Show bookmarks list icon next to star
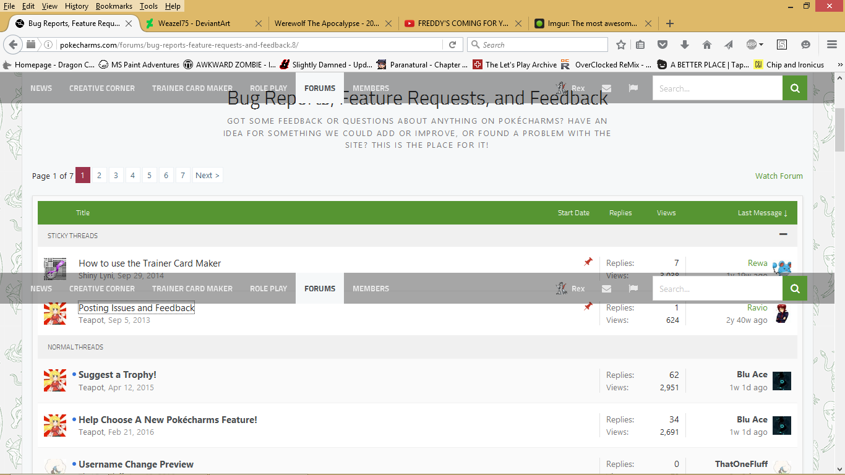This screenshot has width=845, height=475. (x=640, y=45)
